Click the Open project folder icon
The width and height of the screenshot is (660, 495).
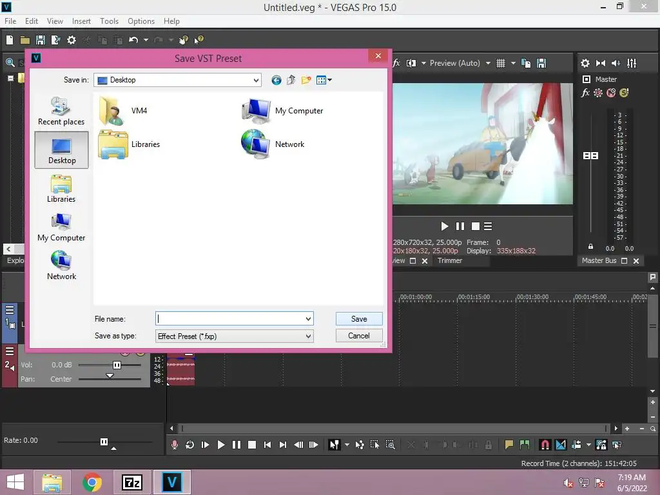tap(25, 40)
